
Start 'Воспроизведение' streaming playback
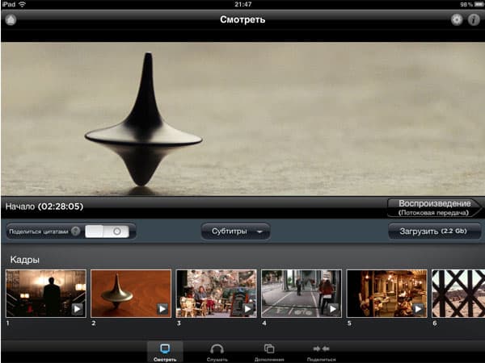click(434, 207)
